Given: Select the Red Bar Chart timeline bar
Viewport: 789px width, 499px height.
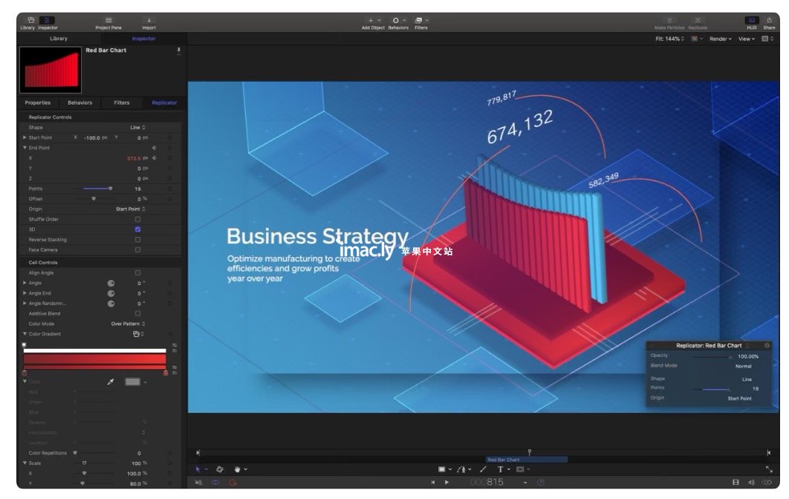Looking at the screenshot, I should click(526, 459).
